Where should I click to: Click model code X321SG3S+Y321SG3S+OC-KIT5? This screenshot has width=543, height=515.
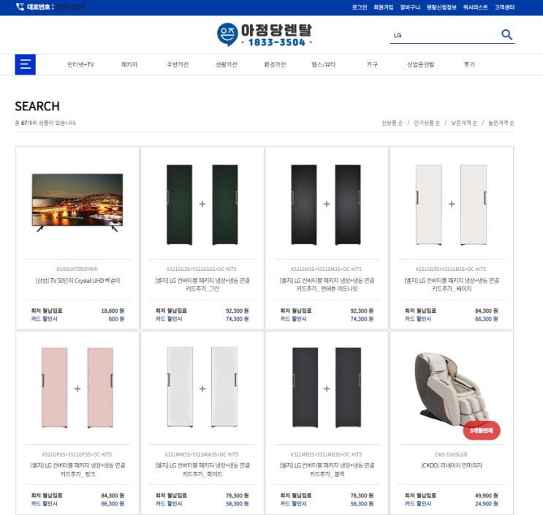pyautogui.click(x=202, y=269)
